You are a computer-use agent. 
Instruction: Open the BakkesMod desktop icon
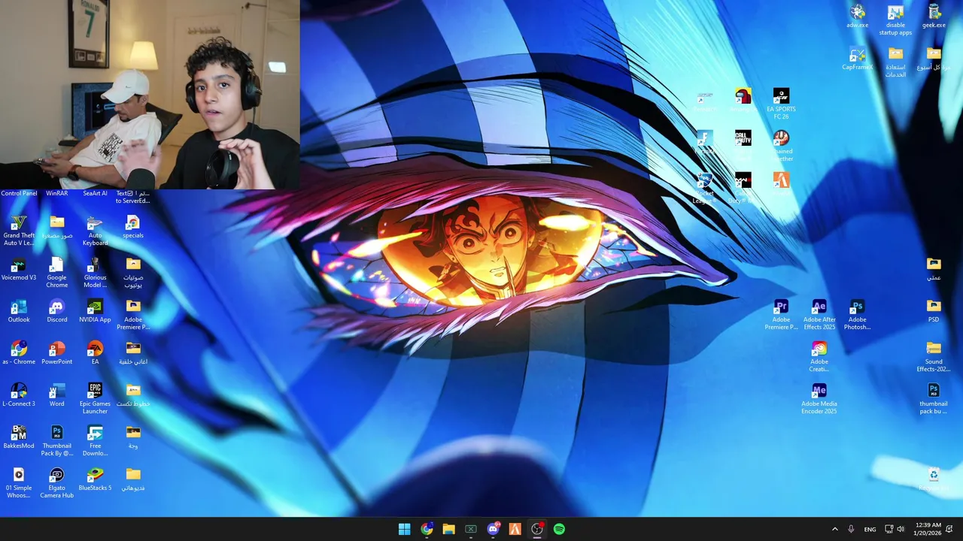[19, 437]
